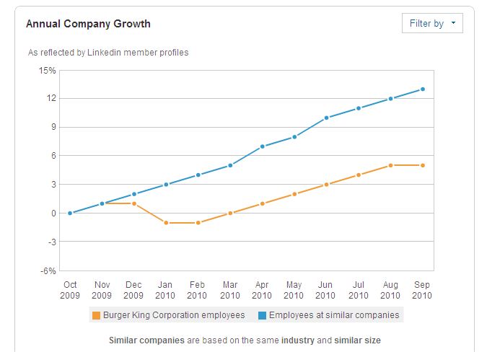This screenshot has width=487, height=352.
Task: Click the blue data point for Jul 2010
Action: point(359,108)
